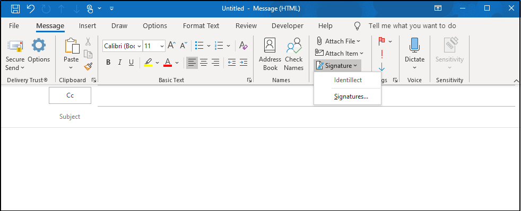
Task: Click the Paste clipboard icon
Action: pyautogui.click(x=72, y=46)
